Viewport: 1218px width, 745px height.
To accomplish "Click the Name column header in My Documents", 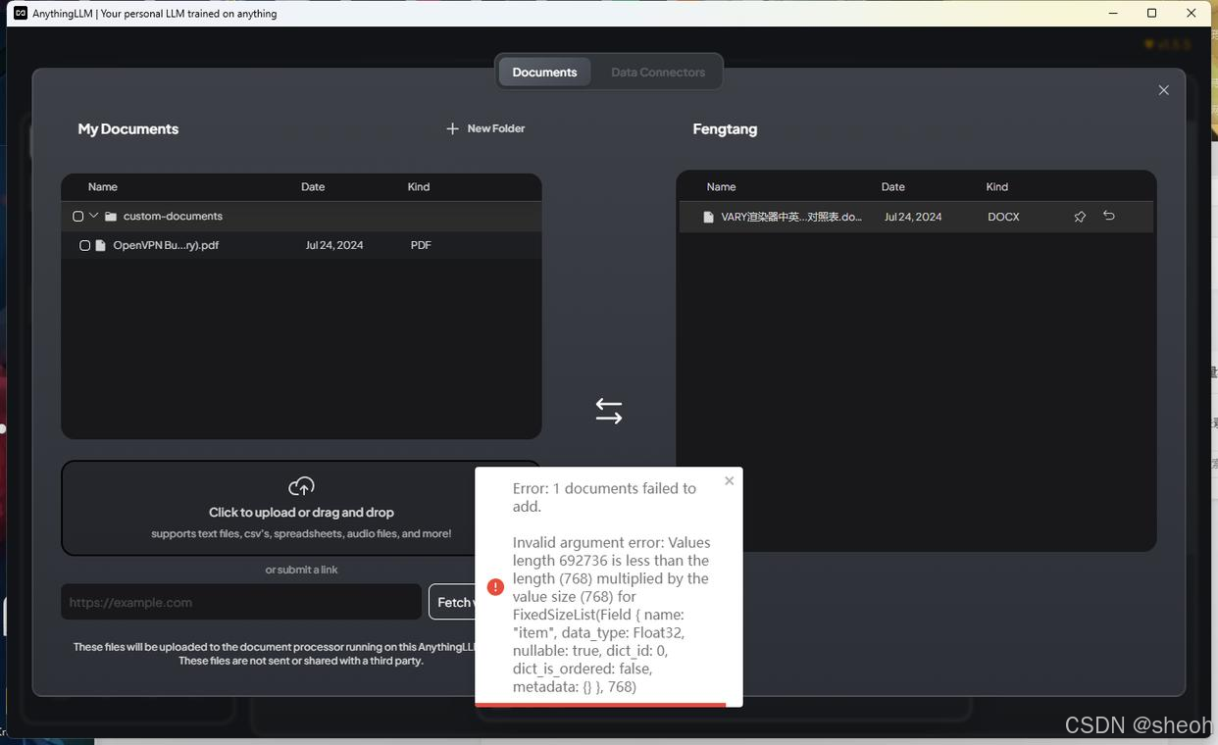I will click(103, 186).
